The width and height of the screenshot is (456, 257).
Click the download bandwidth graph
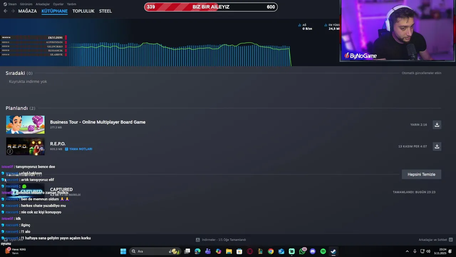[x=180, y=54]
